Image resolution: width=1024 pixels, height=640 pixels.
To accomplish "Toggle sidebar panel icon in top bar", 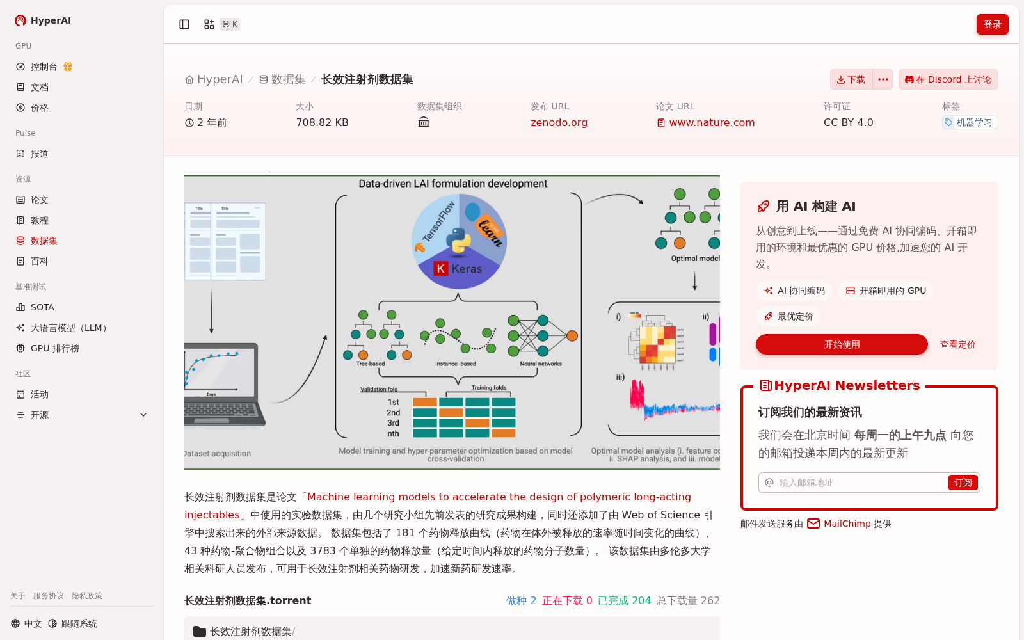I will click(184, 24).
